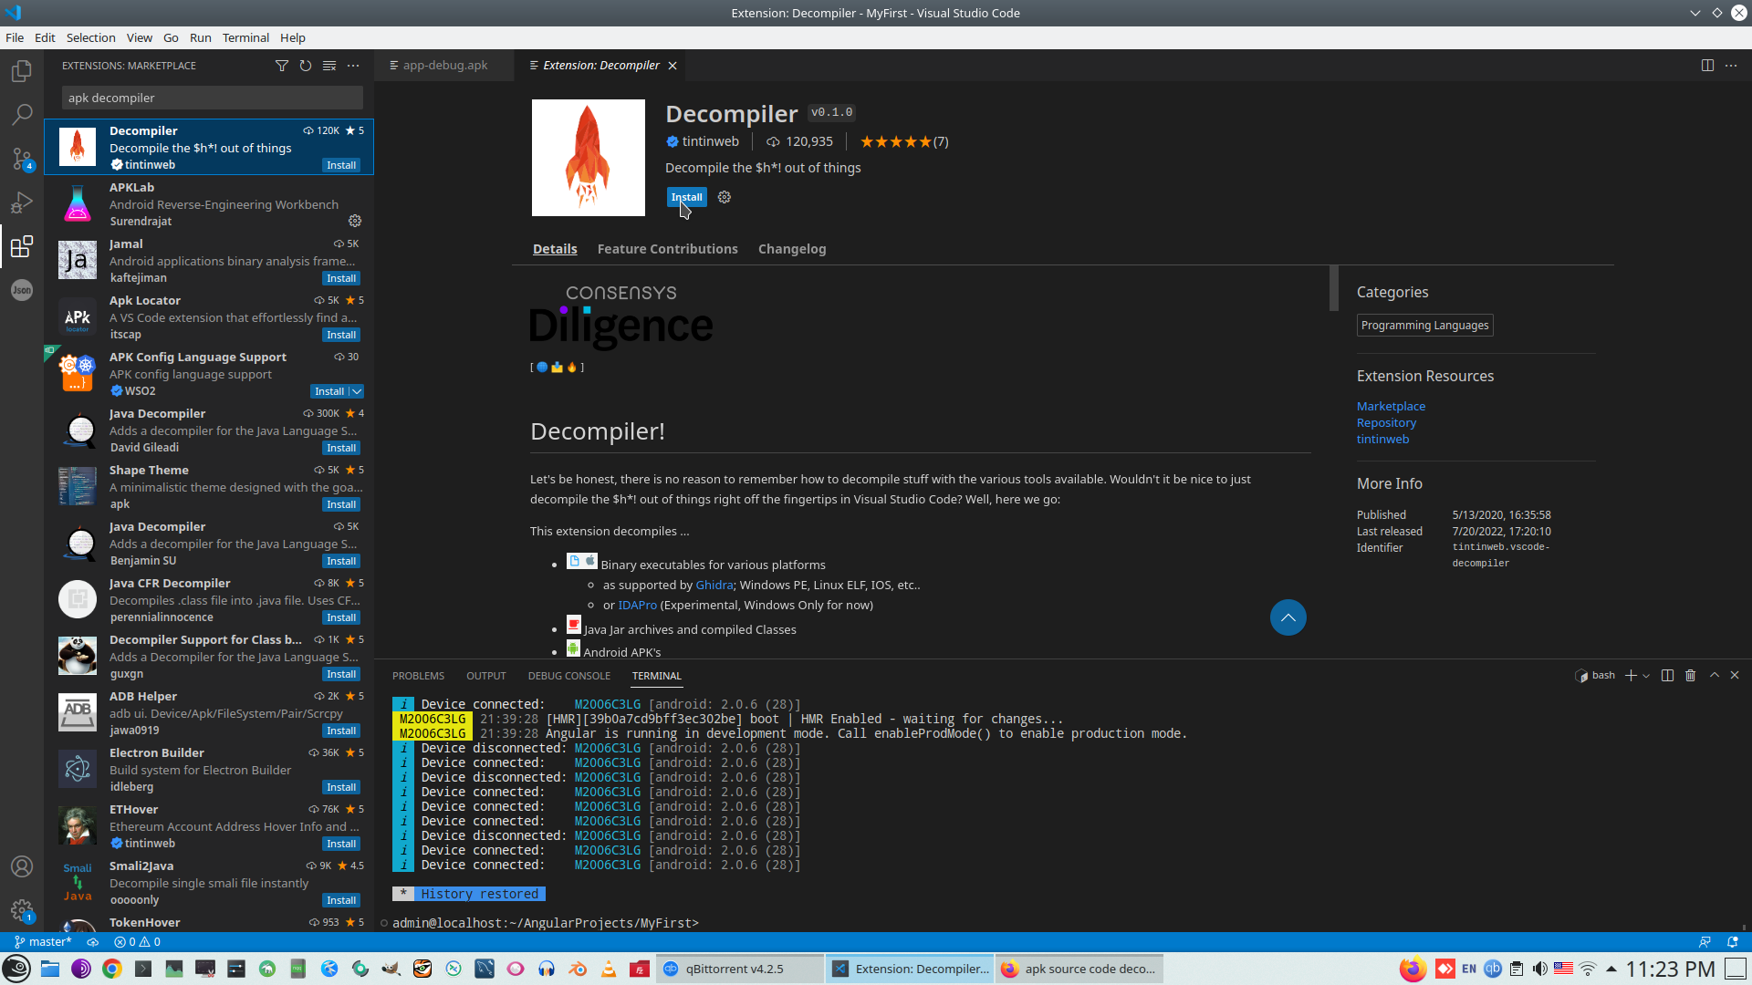Click the extension details scrollbar thumb

tap(1334, 288)
